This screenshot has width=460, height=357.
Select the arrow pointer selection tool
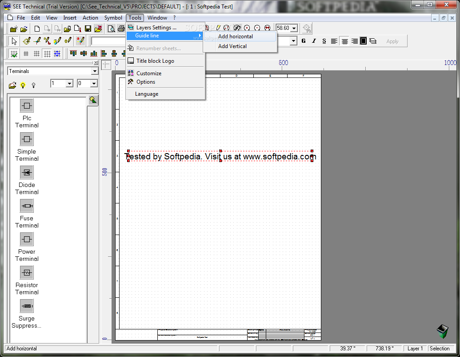[14, 41]
